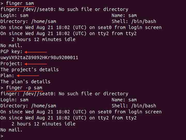Image resolution: width=186 pixels, height=140 pixels.
Task: Click "No mail." line above PGP key
Action: (11, 45)
